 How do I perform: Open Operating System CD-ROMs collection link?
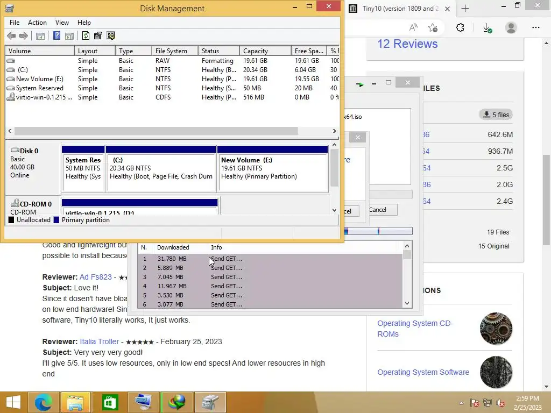[x=415, y=329]
